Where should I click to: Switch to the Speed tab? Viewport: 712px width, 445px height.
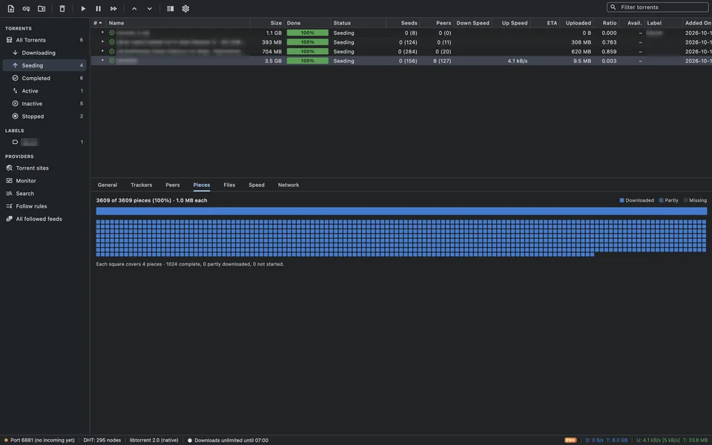[257, 185]
